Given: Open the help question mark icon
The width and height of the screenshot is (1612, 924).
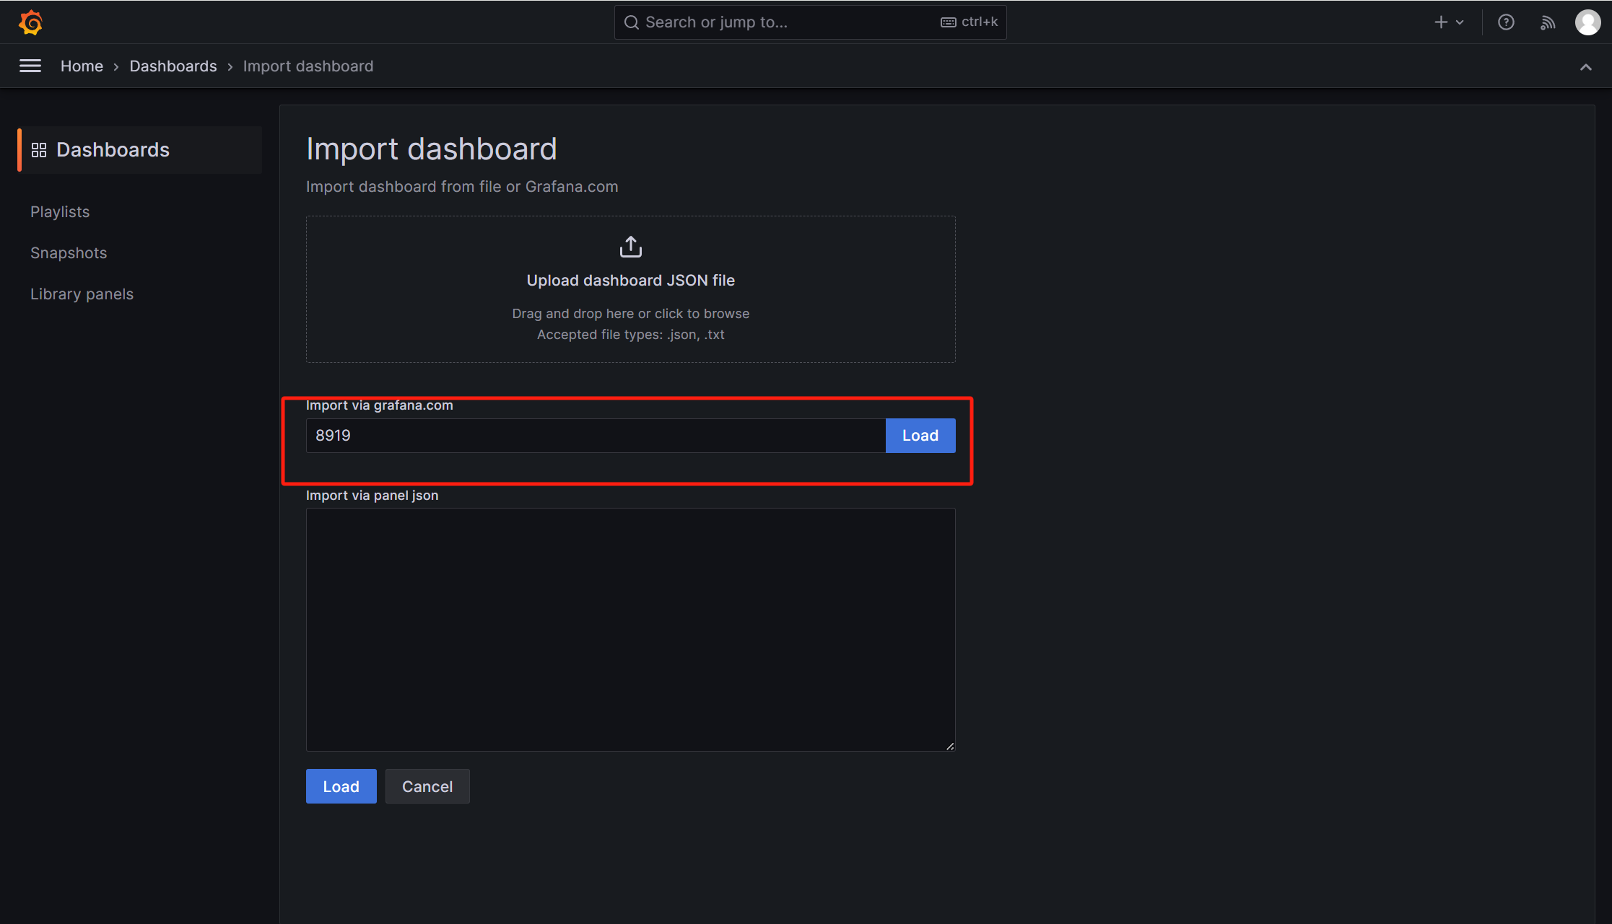Looking at the screenshot, I should click(1506, 22).
